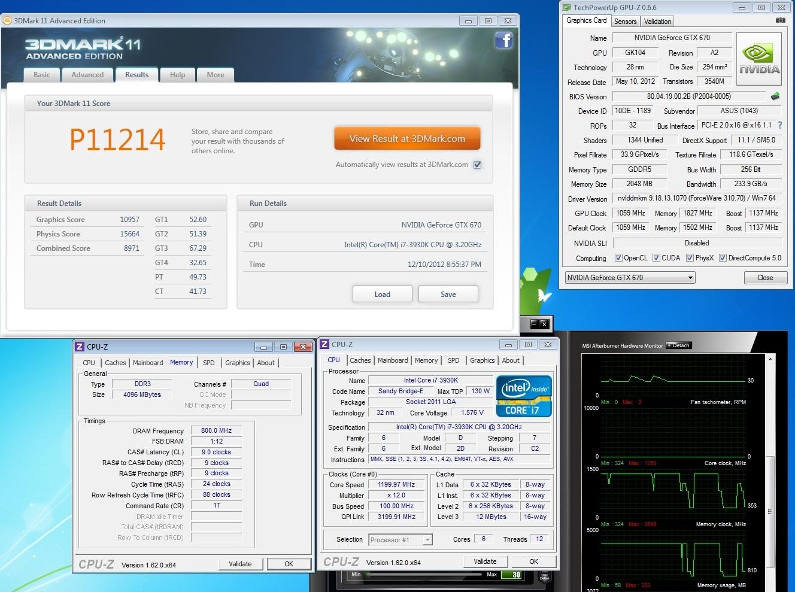Open Caches tab in CPU-Z processor window
This screenshot has width=795, height=592.
point(360,360)
